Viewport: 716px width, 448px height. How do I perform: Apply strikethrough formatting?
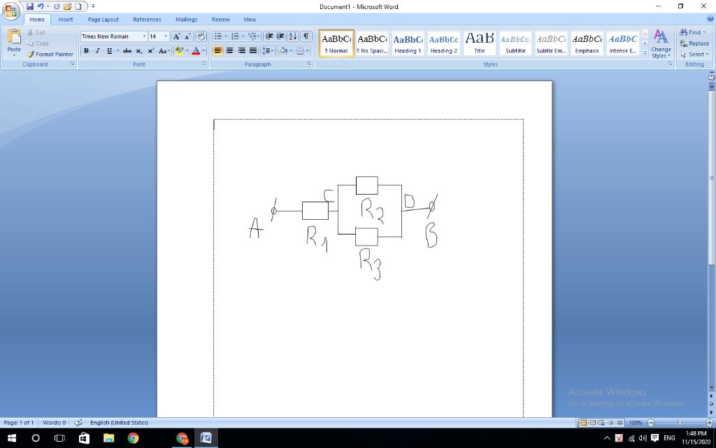(x=127, y=50)
